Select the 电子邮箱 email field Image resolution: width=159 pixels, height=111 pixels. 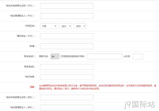(66, 77)
